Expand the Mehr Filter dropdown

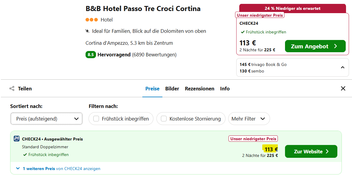pyautogui.click(x=249, y=119)
